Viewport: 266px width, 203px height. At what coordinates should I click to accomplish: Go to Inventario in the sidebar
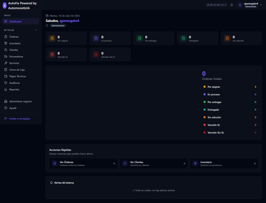[21, 43]
